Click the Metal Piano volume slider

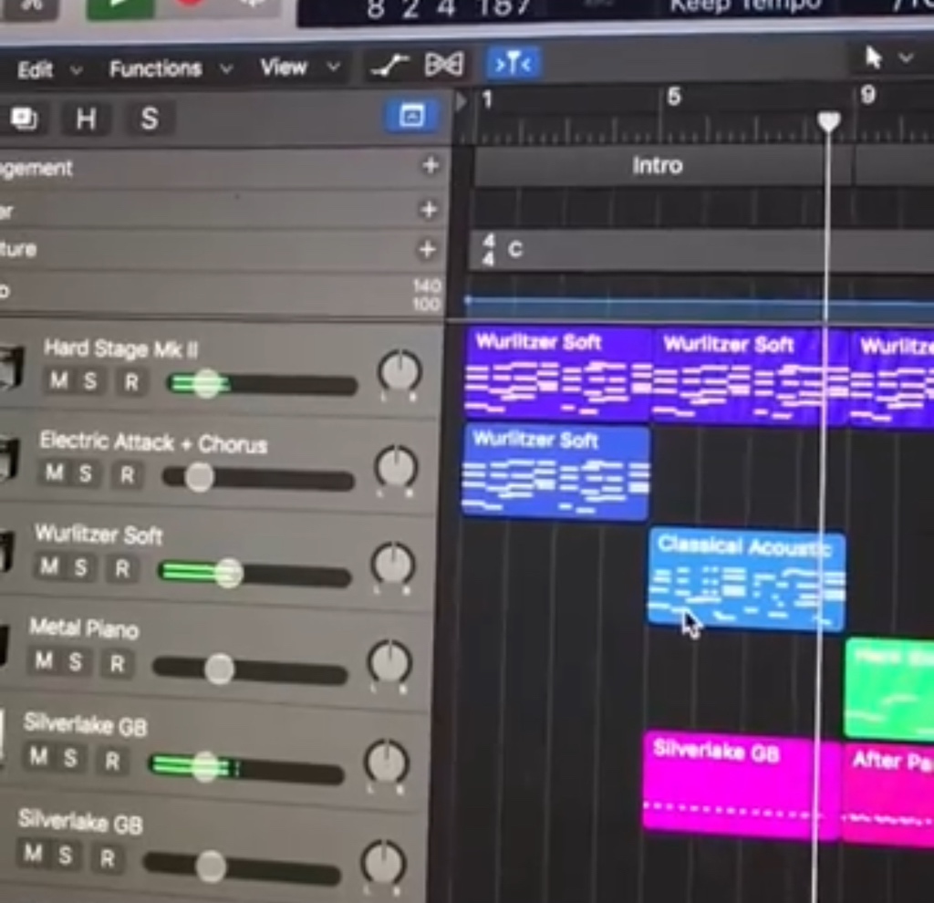coord(219,669)
